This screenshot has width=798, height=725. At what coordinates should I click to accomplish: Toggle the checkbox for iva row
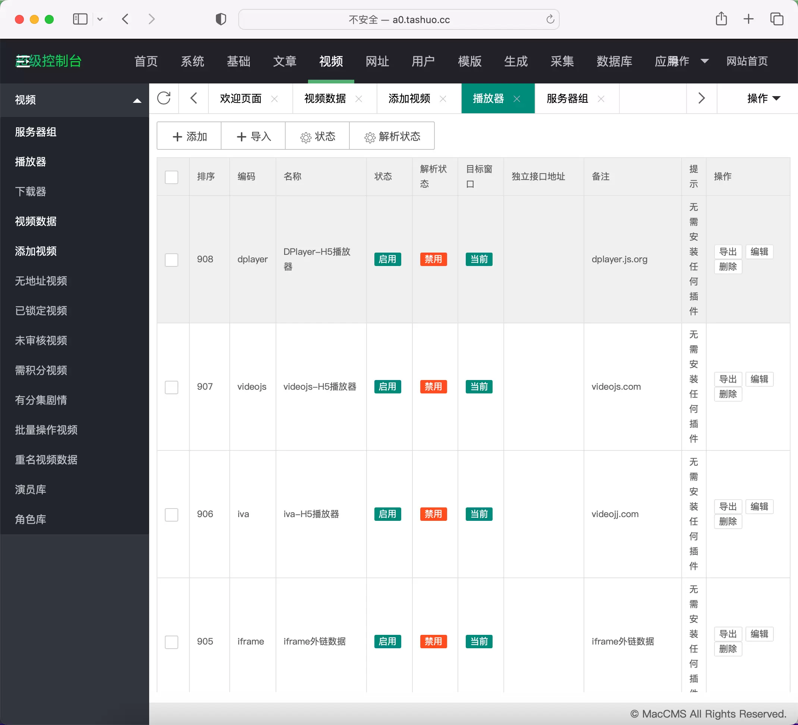172,515
